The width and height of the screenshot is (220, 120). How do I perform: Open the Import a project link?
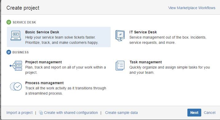coord(19,113)
